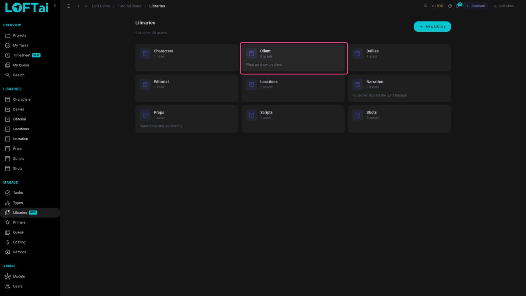
Task: Open Locations in the sidebar library list
Action: coord(30,129)
